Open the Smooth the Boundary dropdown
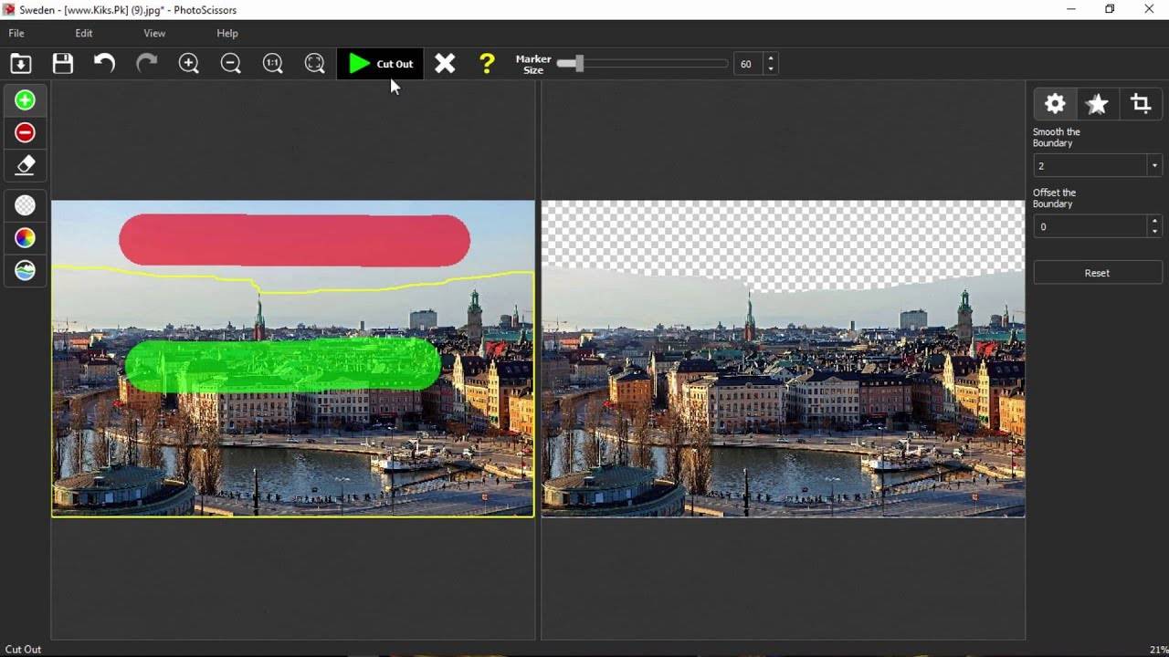This screenshot has height=657, width=1169. [1154, 166]
